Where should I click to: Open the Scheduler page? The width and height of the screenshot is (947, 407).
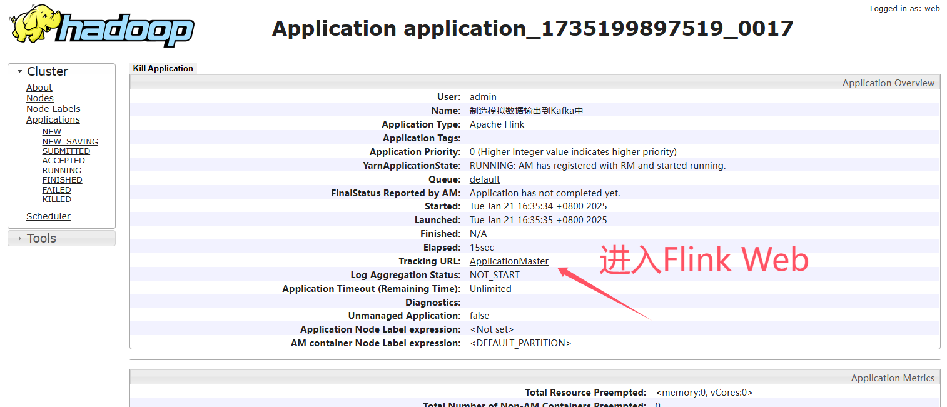pos(48,216)
